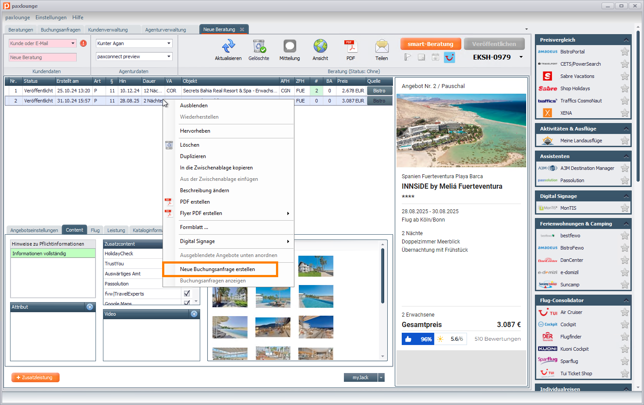This screenshot has width=644, height=405.
Task: Click the Aktualisieren refresh icon
Action: (228, 46)
